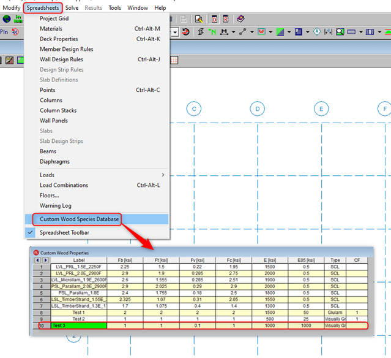Click the red R toolbar icon

(x=225, y=19)
